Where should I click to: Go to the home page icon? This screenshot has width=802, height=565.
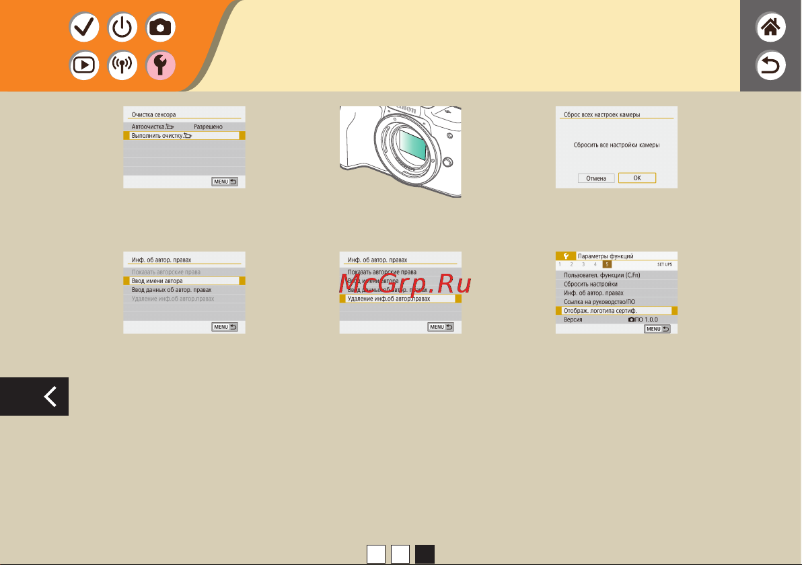(x=770, y=27)
